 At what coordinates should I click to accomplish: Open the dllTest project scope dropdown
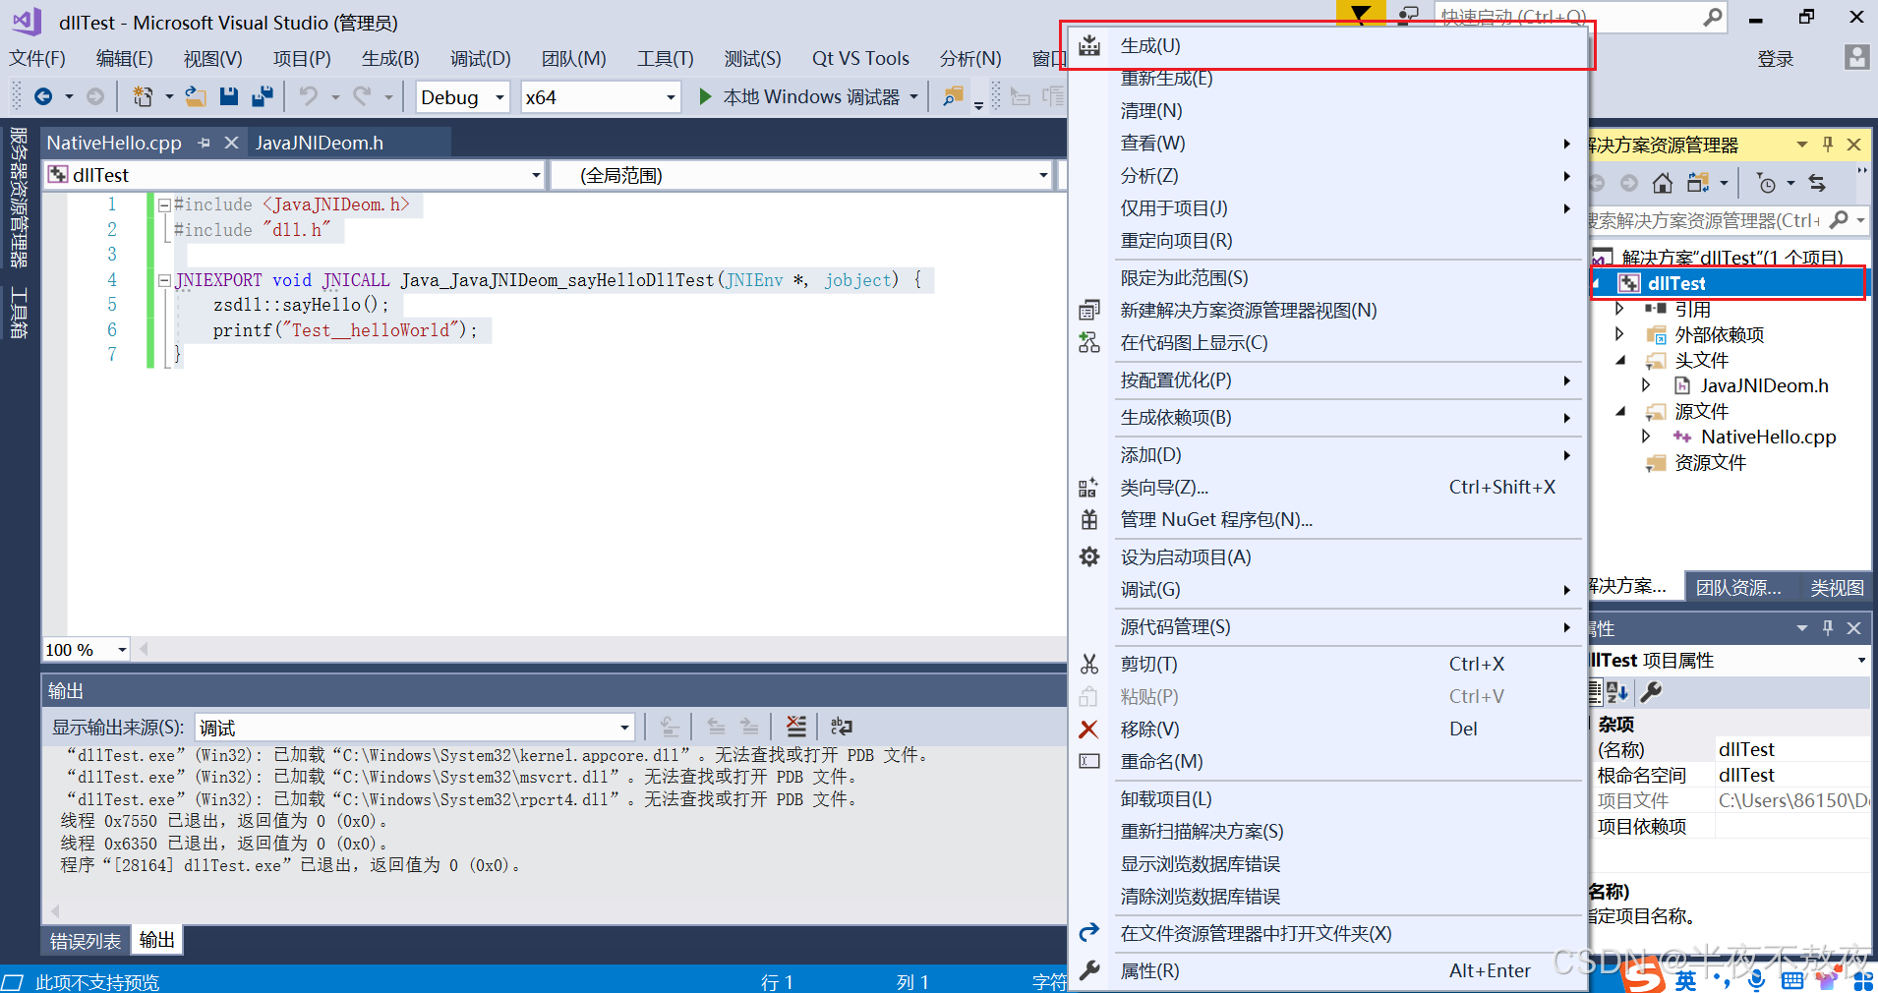(x=536, y=175)
